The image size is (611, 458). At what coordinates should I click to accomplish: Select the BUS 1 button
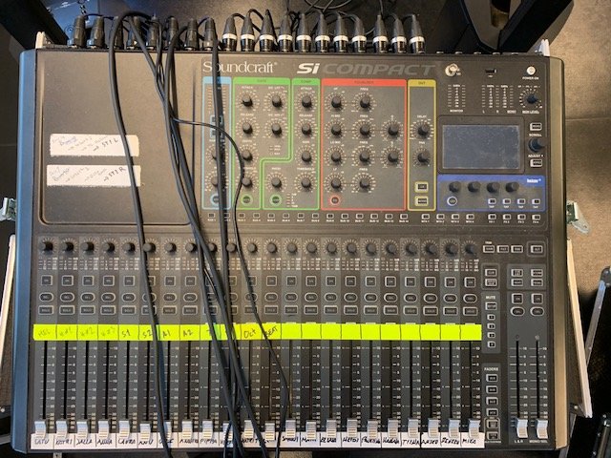pos(211,216)
